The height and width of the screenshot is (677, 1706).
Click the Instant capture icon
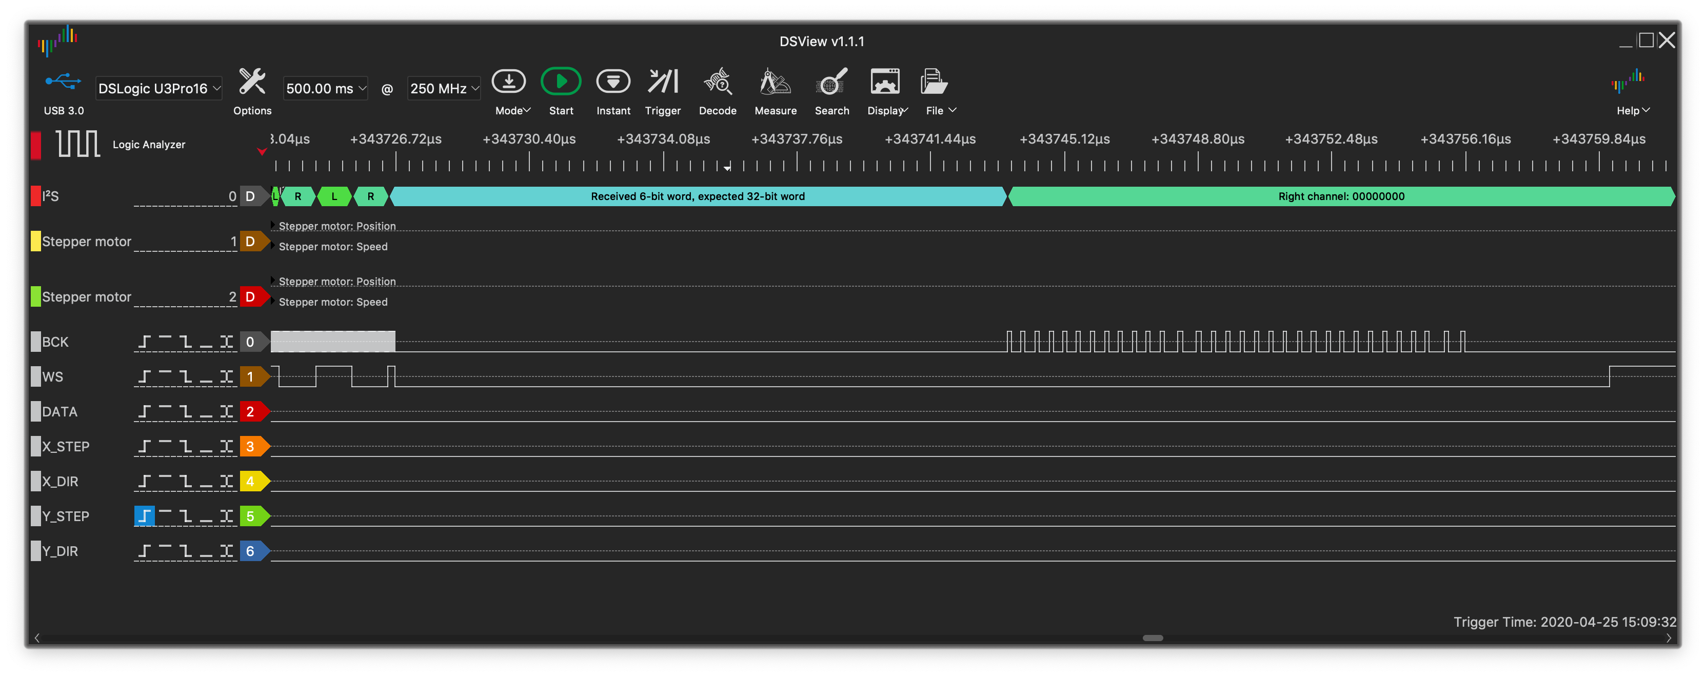[612, 82]
